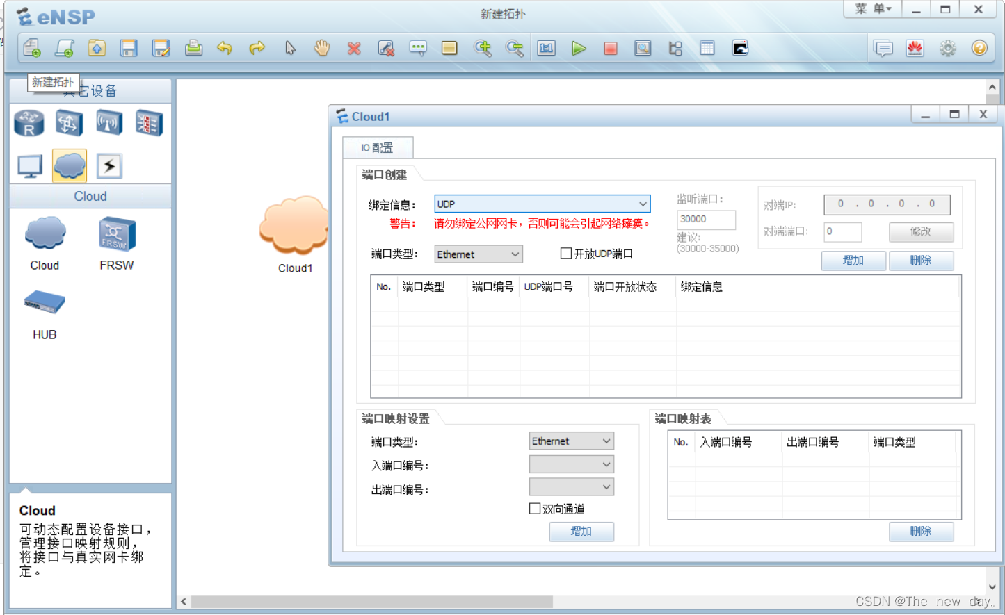Open the Huawei logo toolbar icon
This screenshot has height=615, width=1005.
pyautogui.click(x=915, y=49)
